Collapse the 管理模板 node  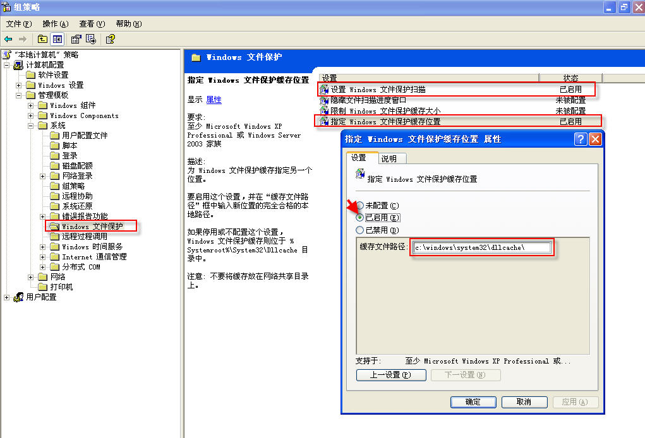tap(18, 95)
